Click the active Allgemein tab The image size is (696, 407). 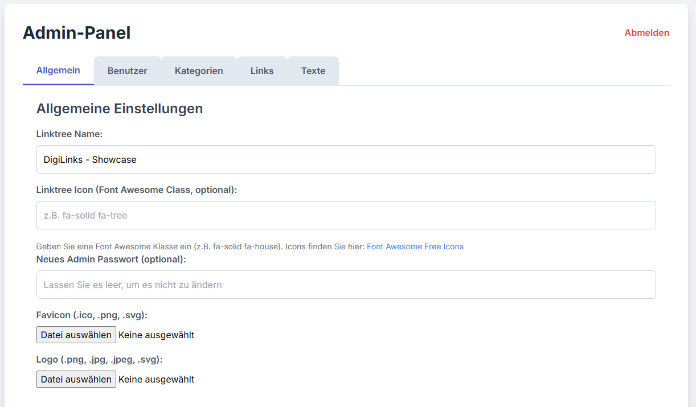click(58, 71)
